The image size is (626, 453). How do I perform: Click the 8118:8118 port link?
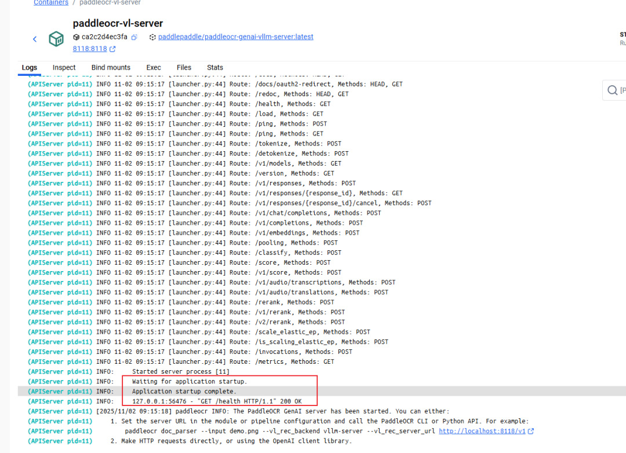coord(89,49)
